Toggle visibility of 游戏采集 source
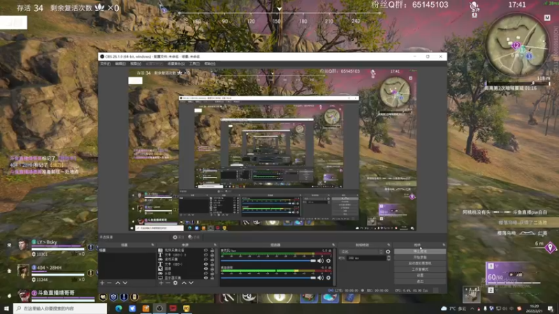Viewport: 559px width, 314px height. click(x=205, y=260)
